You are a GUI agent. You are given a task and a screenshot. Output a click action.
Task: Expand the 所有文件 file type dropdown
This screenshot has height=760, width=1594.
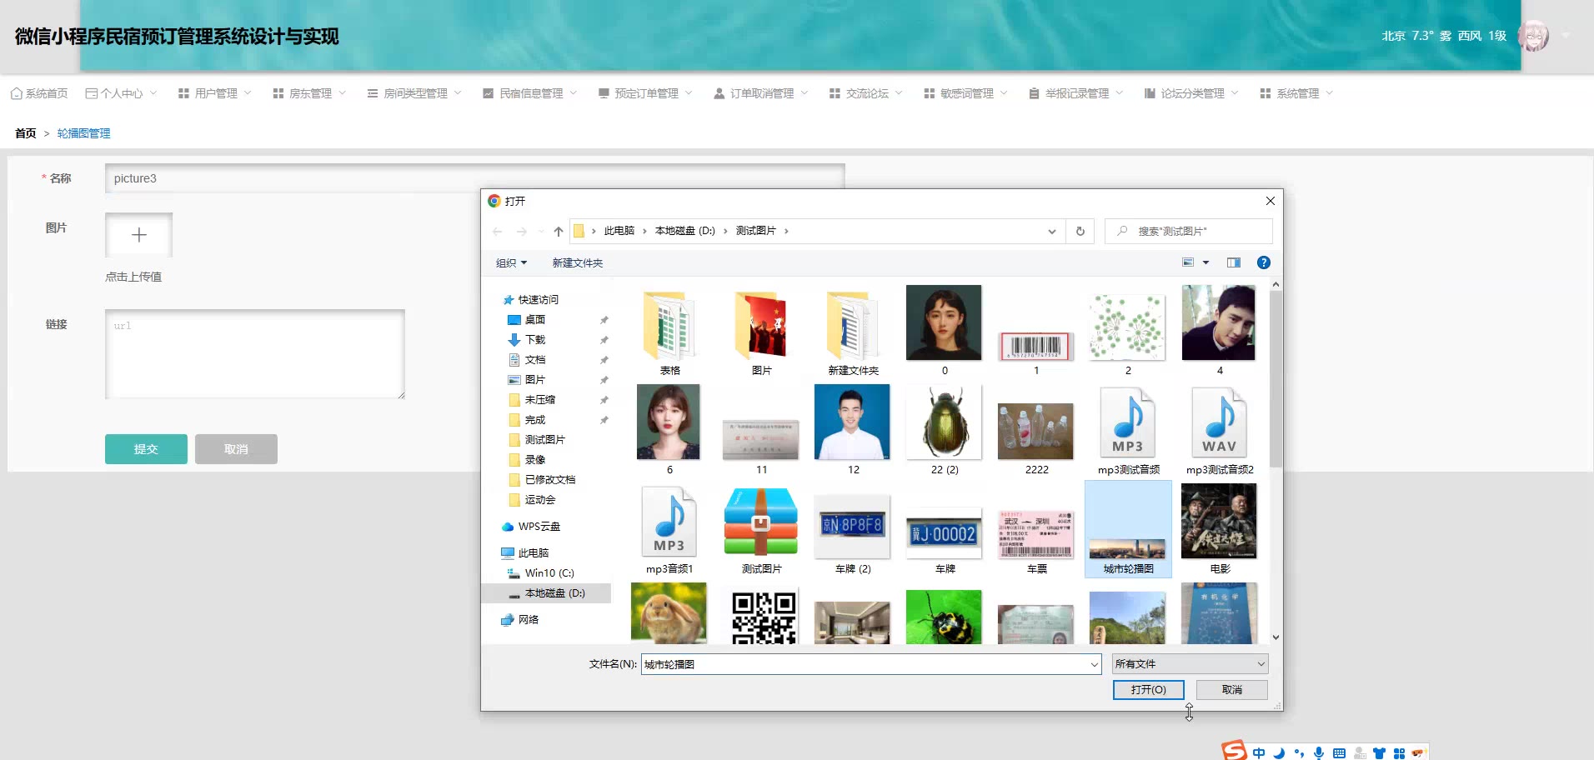(x=1261, y=664)
